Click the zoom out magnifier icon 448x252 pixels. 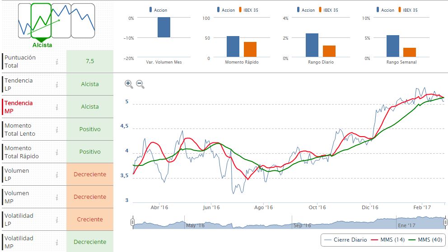(x=140, y=83)
